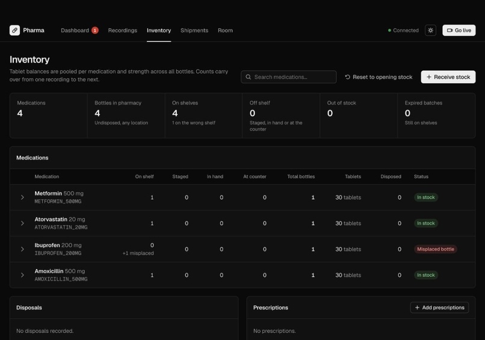
Task: Focus the Search medications field
Action: coord(289,76)
